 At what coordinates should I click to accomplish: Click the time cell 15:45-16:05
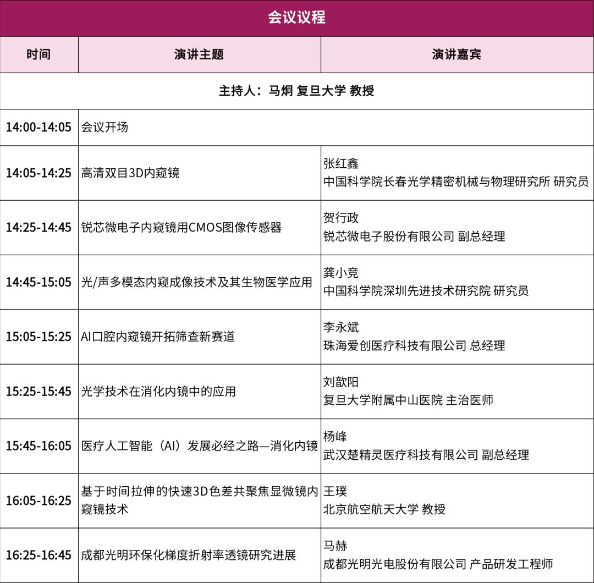tap(38, 446)
